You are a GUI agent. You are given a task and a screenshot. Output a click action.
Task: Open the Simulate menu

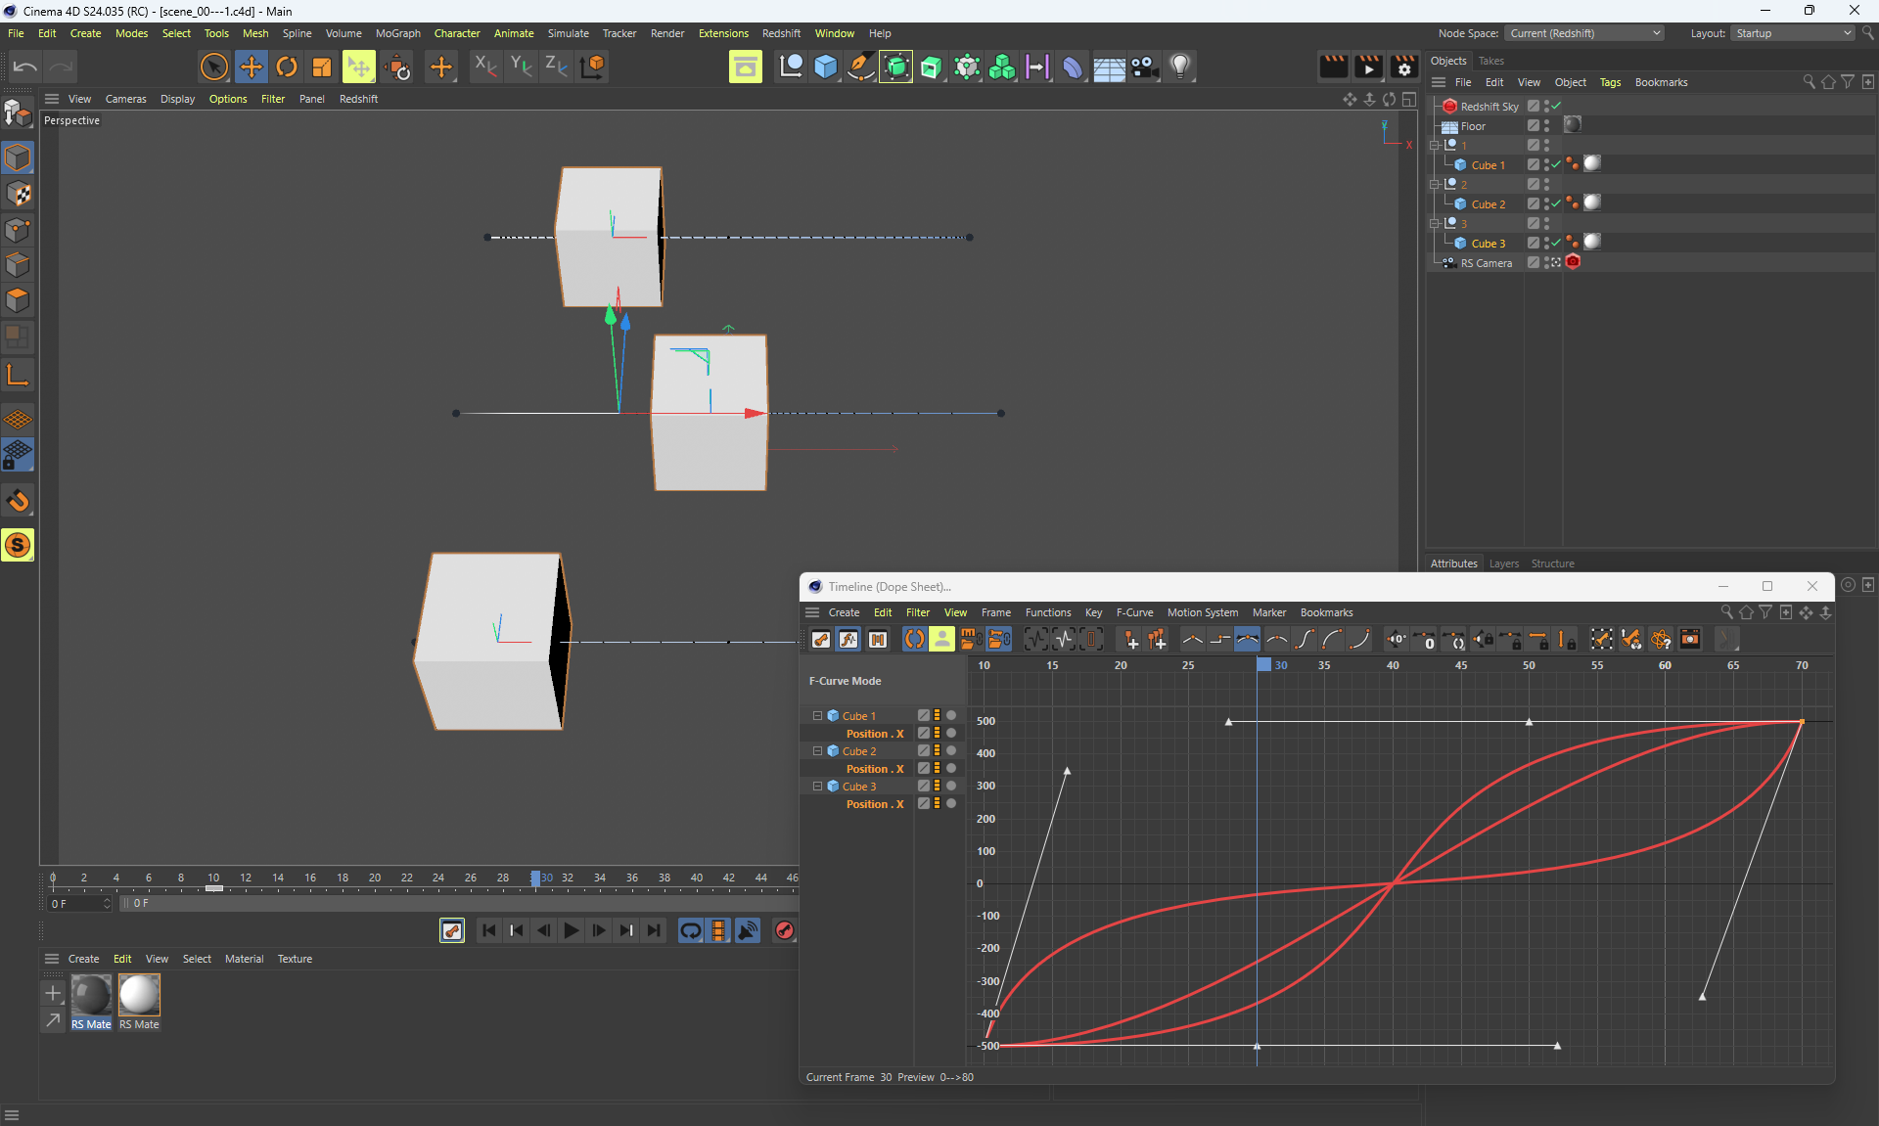click(x=568, y=33)
